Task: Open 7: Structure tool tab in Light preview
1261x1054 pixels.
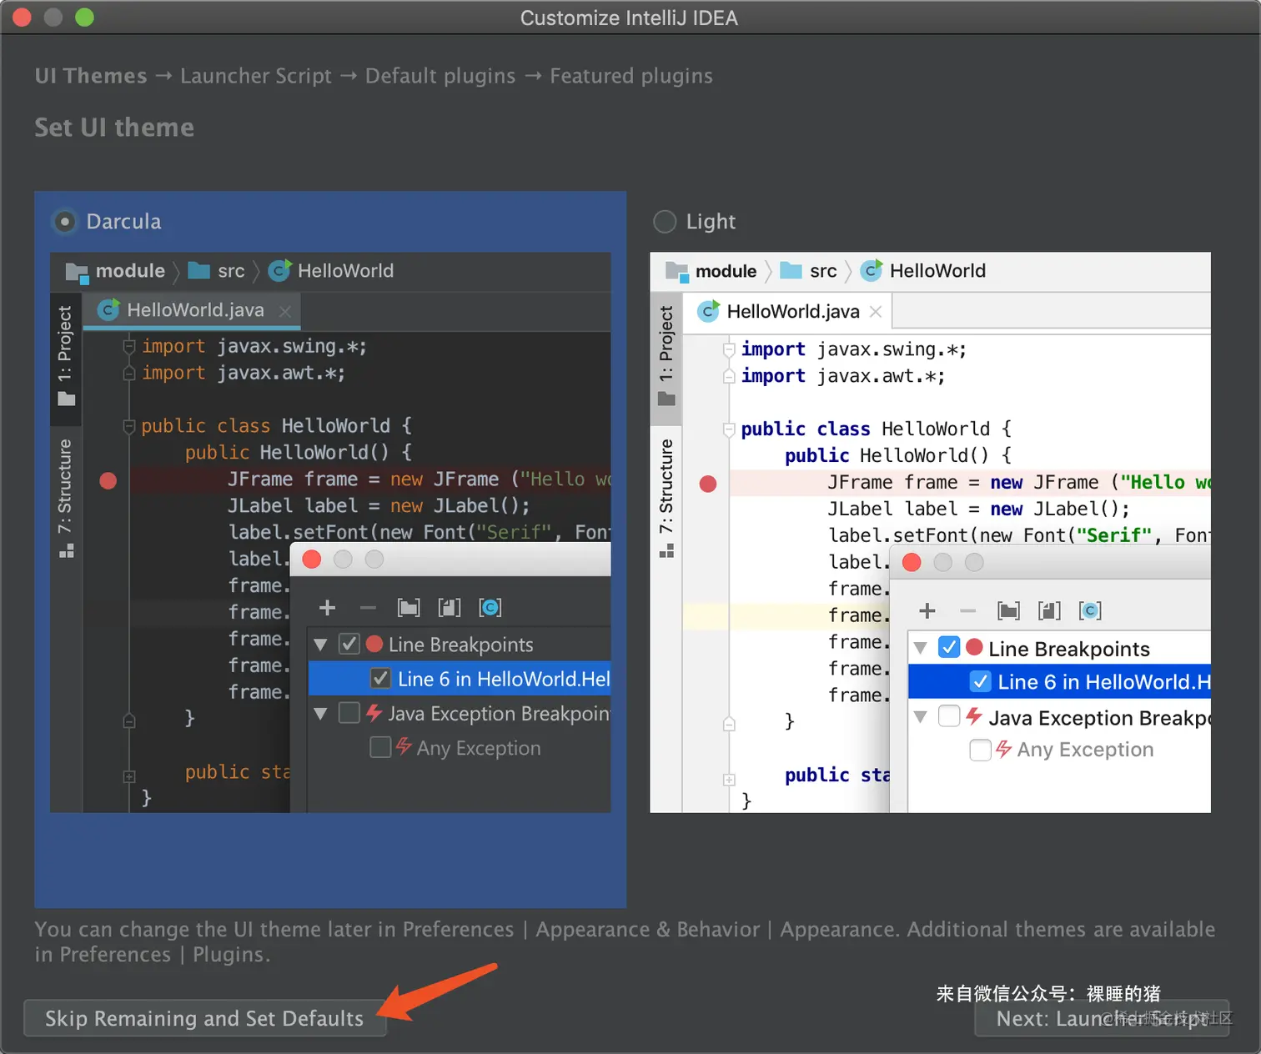Action: 666,498
